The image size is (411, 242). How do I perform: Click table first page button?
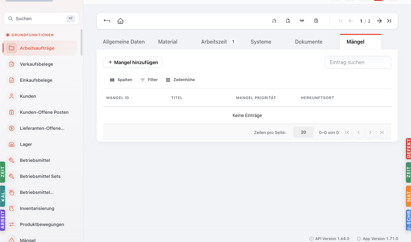coord(347,132)
